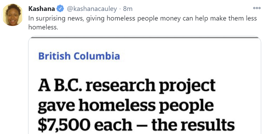Click the blue verified checkmark badge
This screenshot has width=266, height=134.
(x=60, y=9)
